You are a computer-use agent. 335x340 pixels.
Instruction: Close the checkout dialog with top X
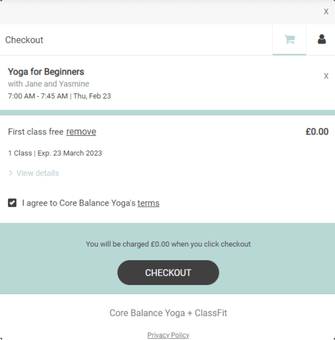pyautogui.click(x=326, y=11)
